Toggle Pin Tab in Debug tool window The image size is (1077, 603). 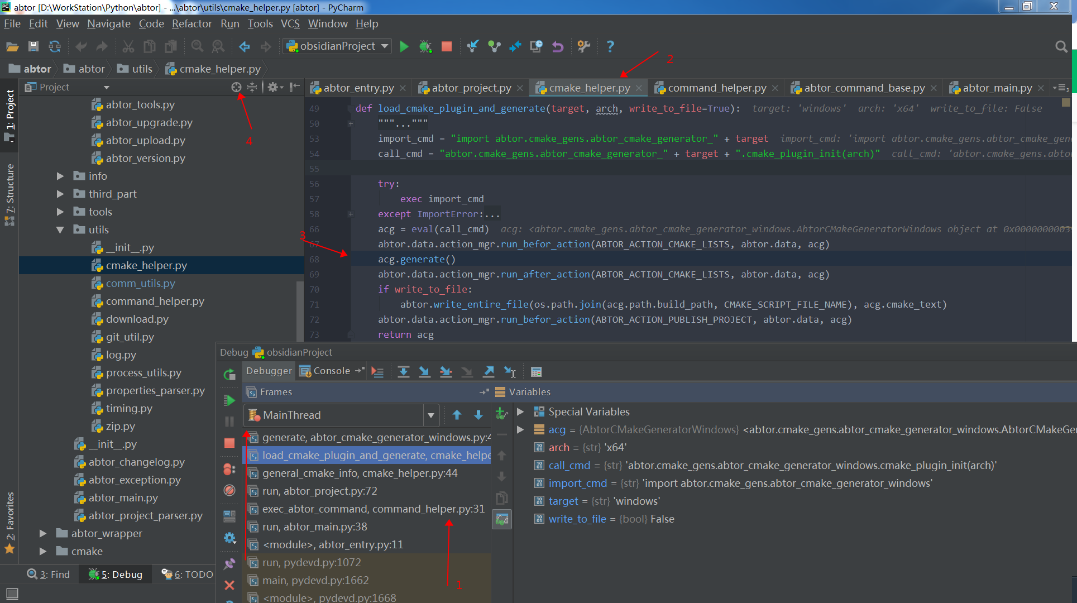pyautogui.click(x=229, y=564)
